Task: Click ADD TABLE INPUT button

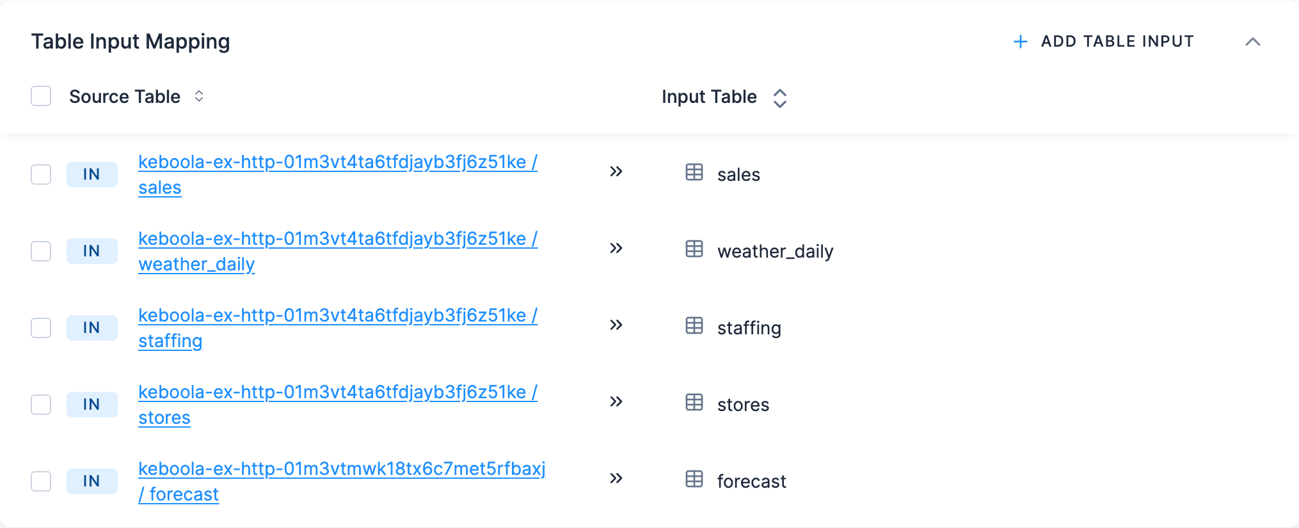Action: click(x=1104, y=42)
